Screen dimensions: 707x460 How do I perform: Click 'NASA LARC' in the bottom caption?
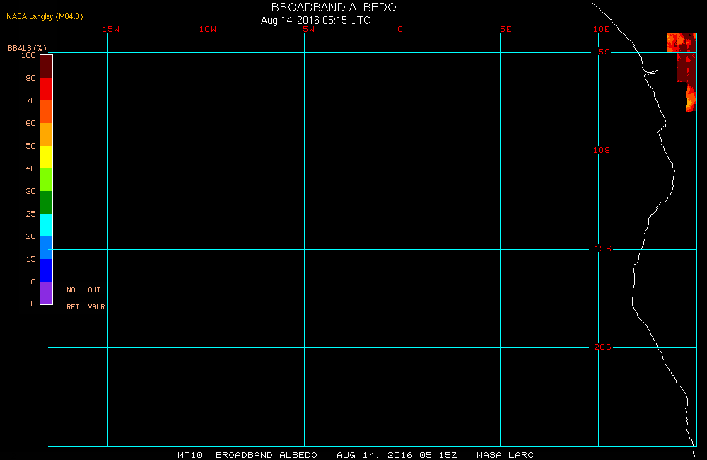(x=505, y=455)
